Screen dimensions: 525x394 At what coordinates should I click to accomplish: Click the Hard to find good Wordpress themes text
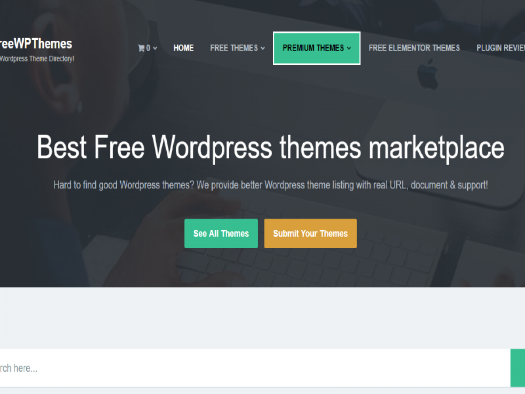270,185
